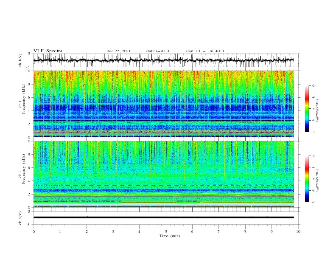
Task: Click the "2" tick on the time axis
Action: click(x=87, y=232)
